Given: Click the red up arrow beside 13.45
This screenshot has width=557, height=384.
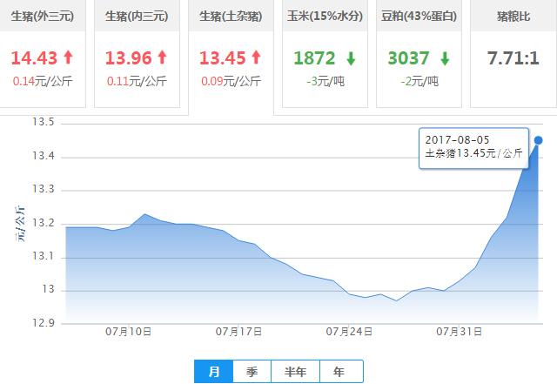Looking at the screenshot, I should pyautogui.click(x=256, y=58).
